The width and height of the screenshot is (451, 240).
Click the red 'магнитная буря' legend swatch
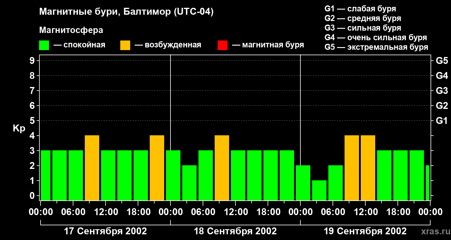pyautogui.click(x=222, y=45)
